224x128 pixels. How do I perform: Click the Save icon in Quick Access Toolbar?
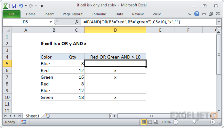(x=14, y=6)
